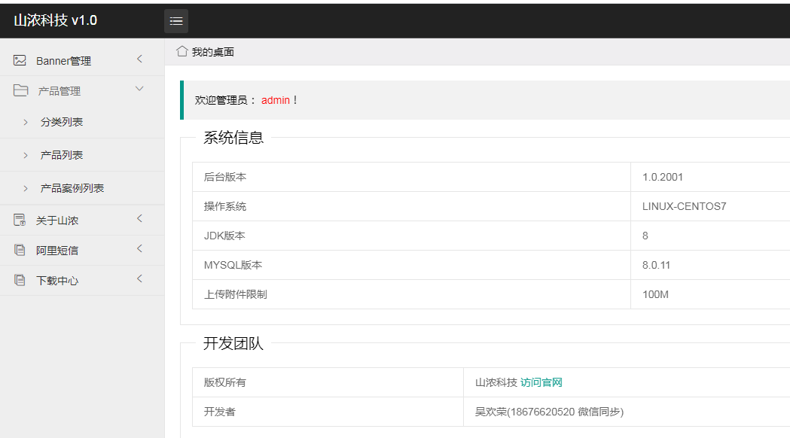Expand the 下载中心 menu chevron

(x=139, y=278)
